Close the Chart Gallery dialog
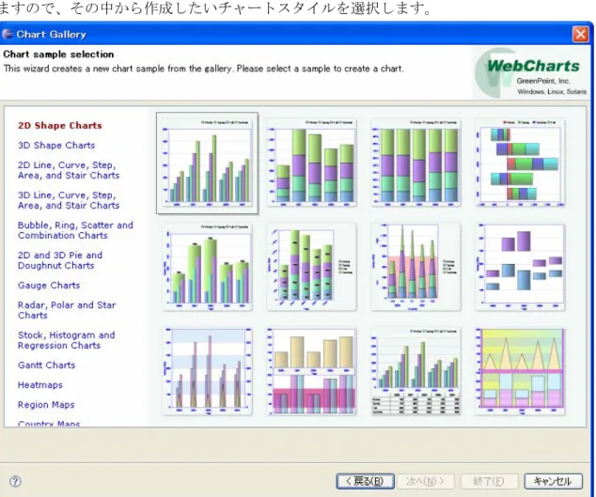Viewport: 596px width, 497px height. point(580,34)
